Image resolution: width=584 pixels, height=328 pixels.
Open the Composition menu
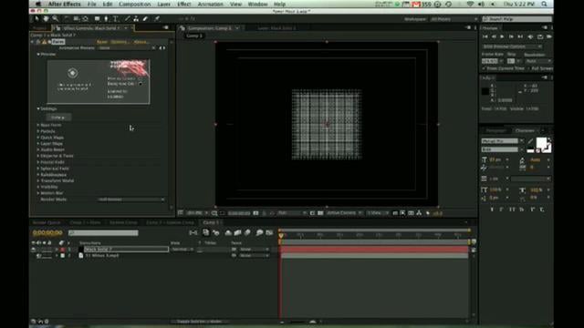coord(135,4)
